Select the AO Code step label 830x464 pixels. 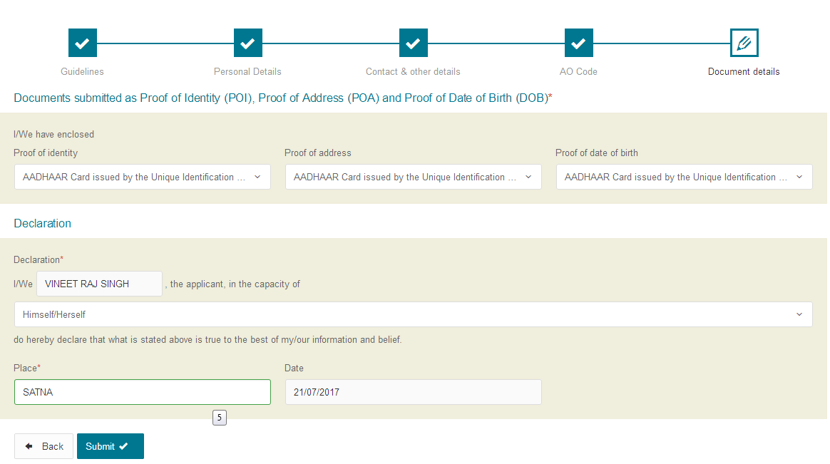(x=578, y=71)
